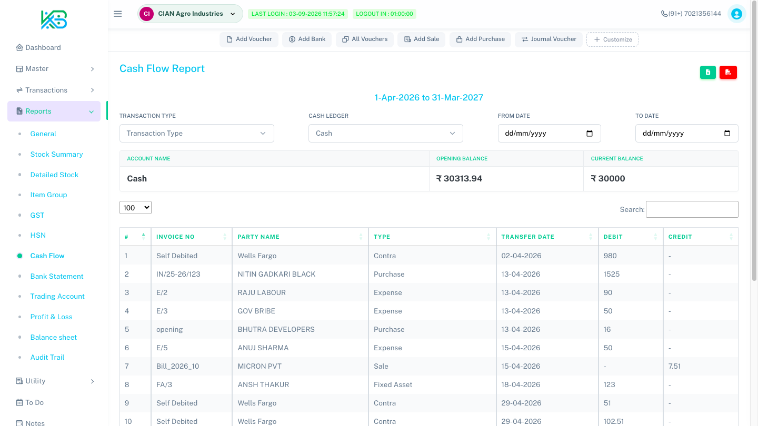Sort by Type column arrows
758x426 pixels.
[488, 237]
